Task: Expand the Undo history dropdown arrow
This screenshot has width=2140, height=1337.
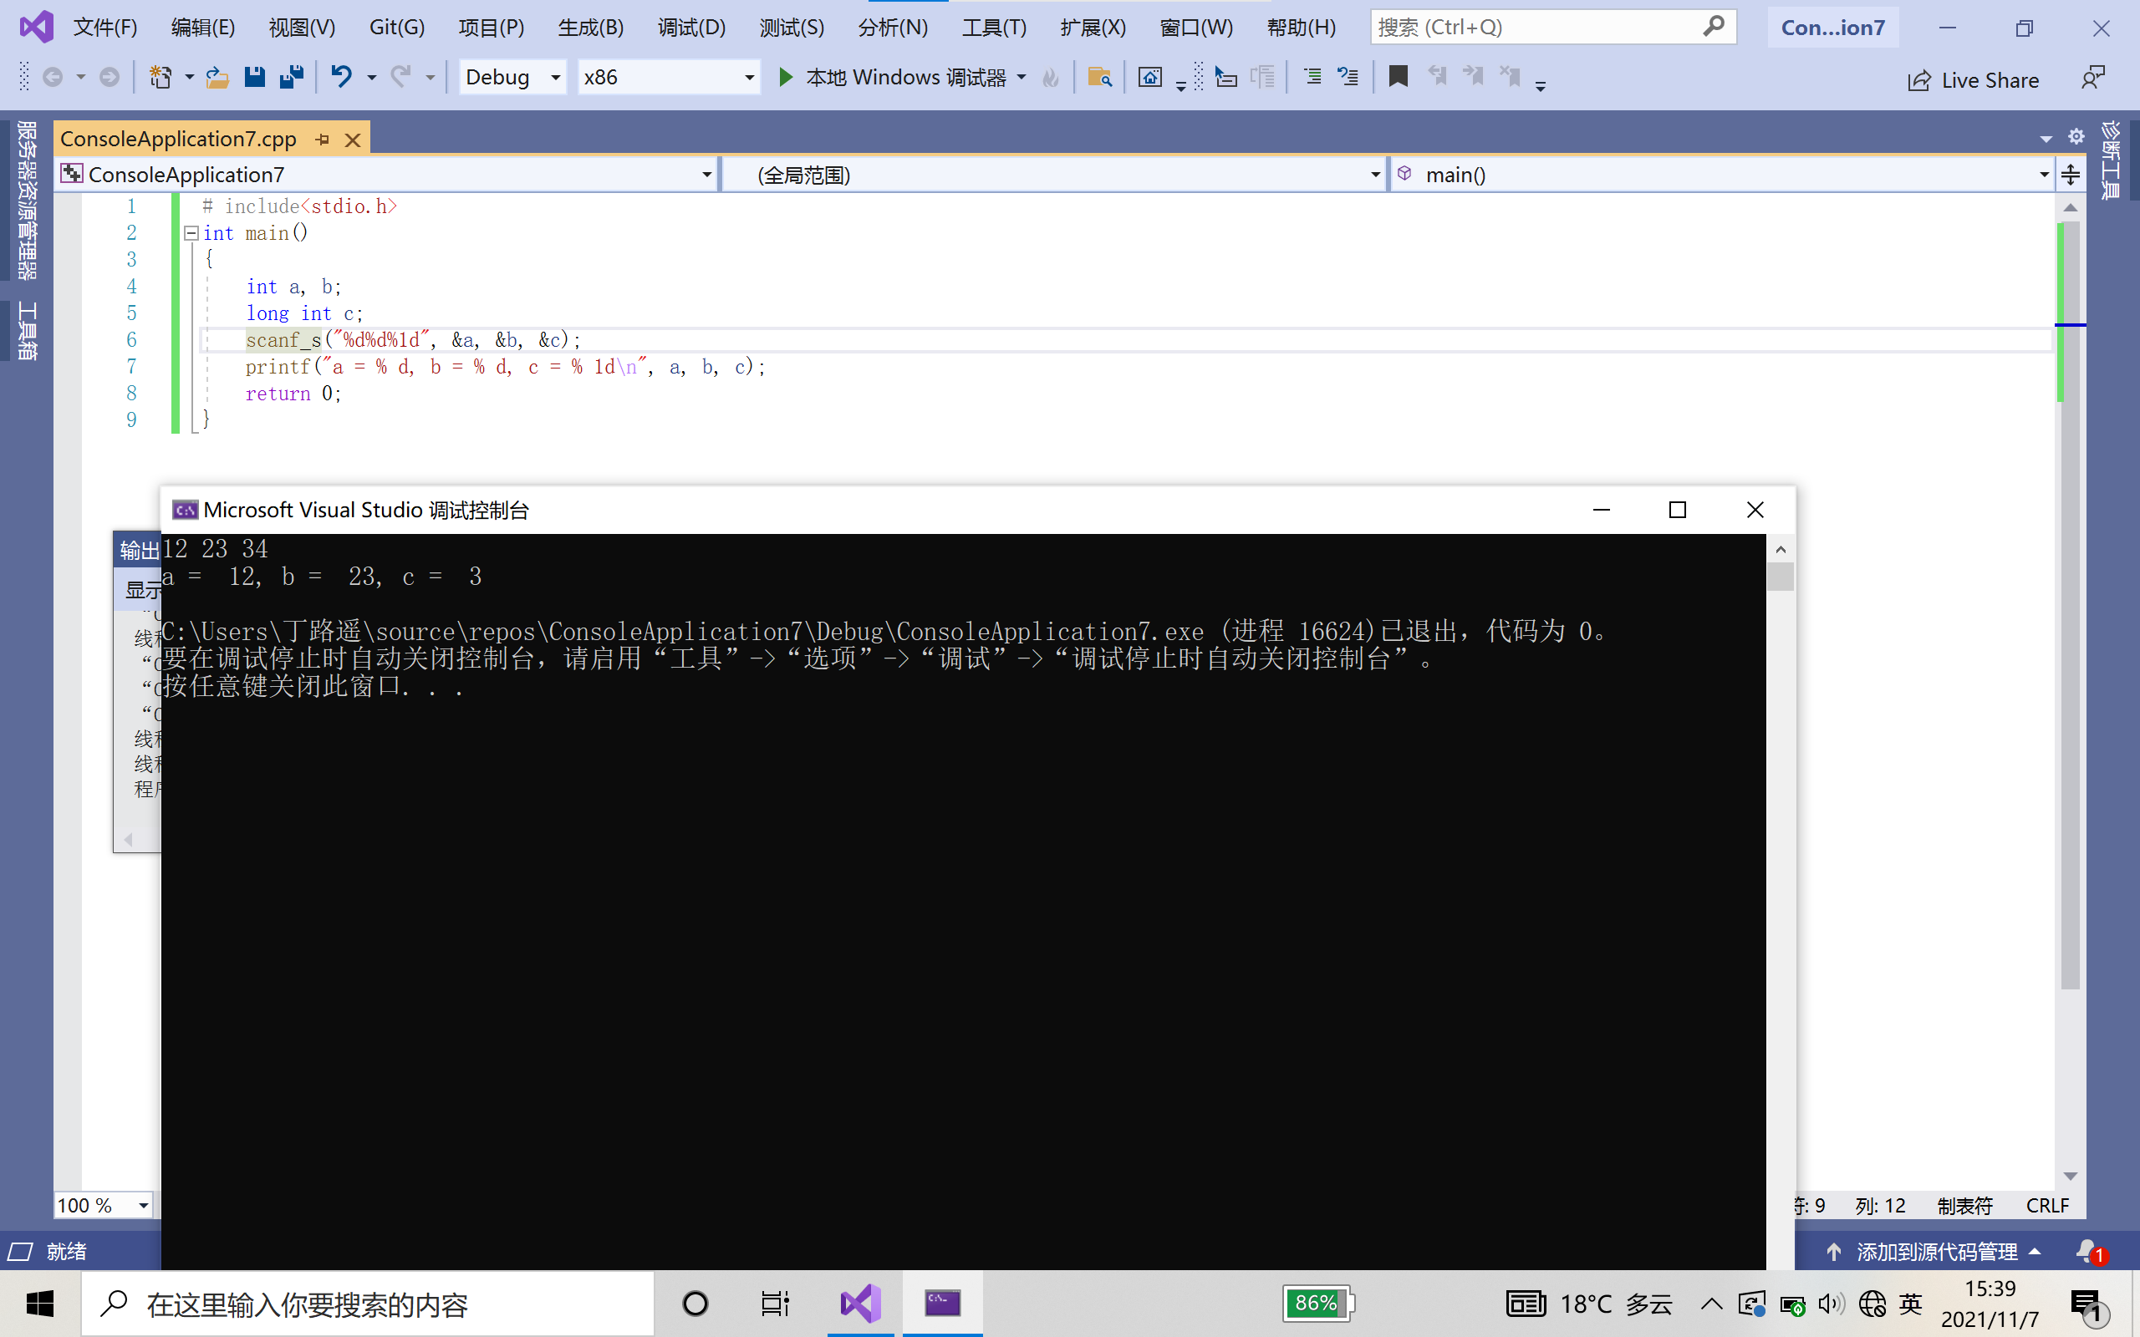Action: [x=371, y=78]
